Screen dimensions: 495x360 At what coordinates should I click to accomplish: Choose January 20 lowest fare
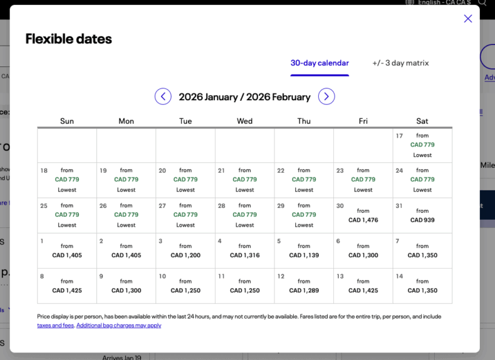[x=185, y=180]
